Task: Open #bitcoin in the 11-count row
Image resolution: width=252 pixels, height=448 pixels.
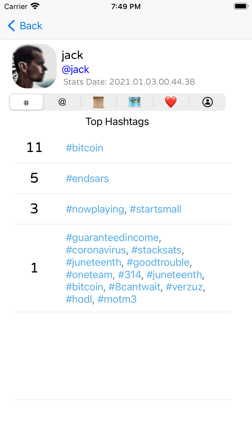Action: click(84, 148)
